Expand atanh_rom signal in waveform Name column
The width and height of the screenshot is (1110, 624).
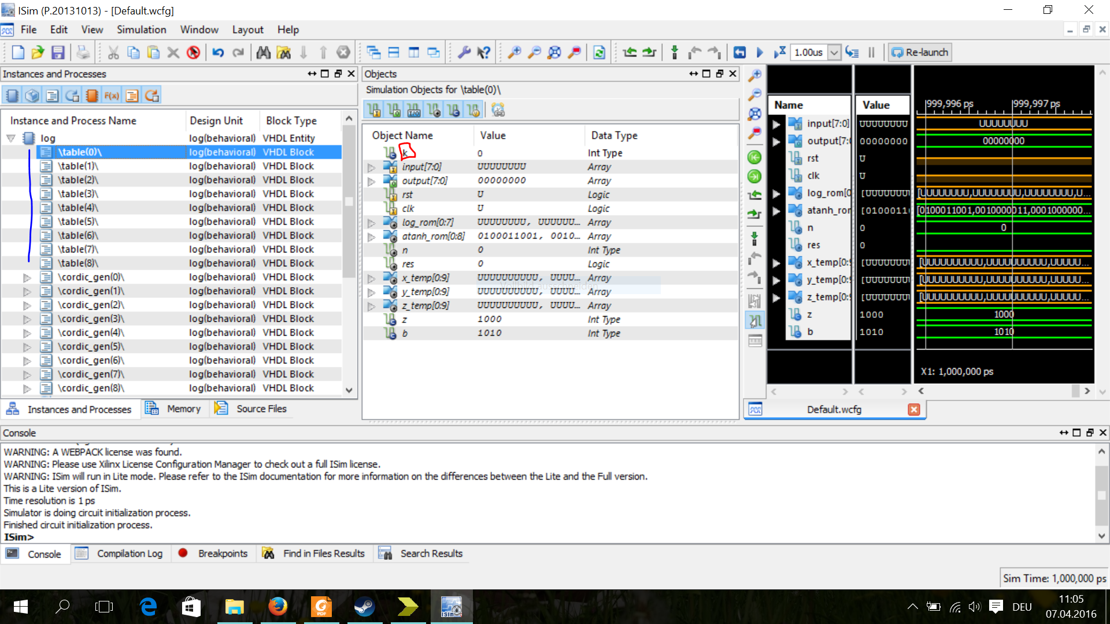coord(776,211)
